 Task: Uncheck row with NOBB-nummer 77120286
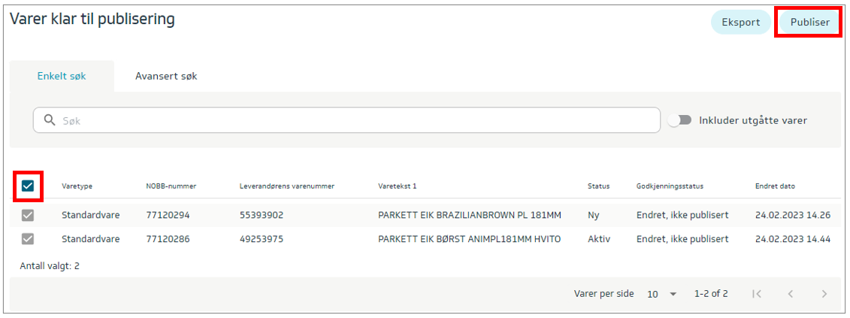[28, 239]
